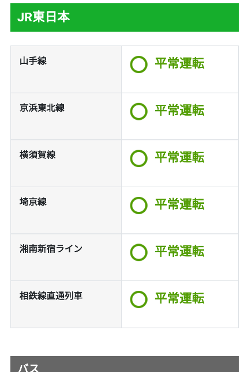The image size is (248, 372).
Task: Click 平常運転 status text for 山手線
Action: [179, 63]
